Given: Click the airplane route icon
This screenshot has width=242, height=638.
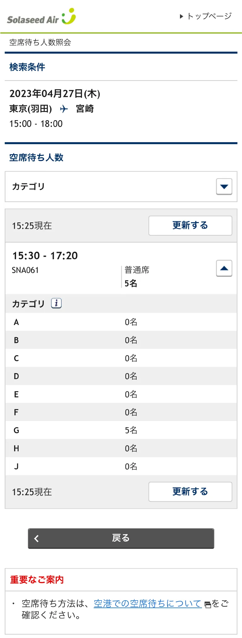Looking at the screenshot, I should 64,109.
